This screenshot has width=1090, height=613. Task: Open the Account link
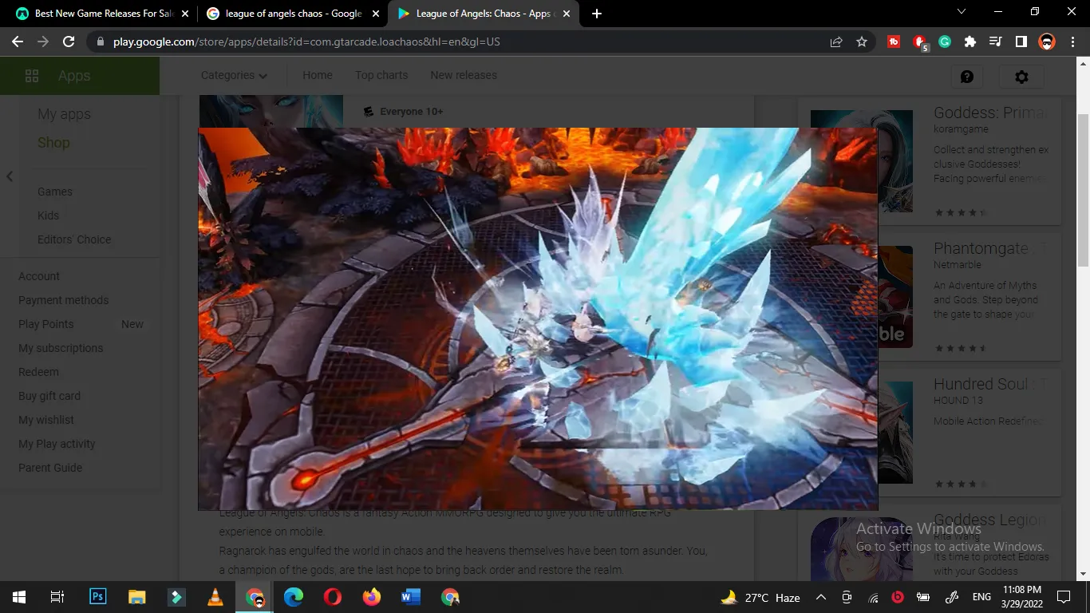point(39,276)
